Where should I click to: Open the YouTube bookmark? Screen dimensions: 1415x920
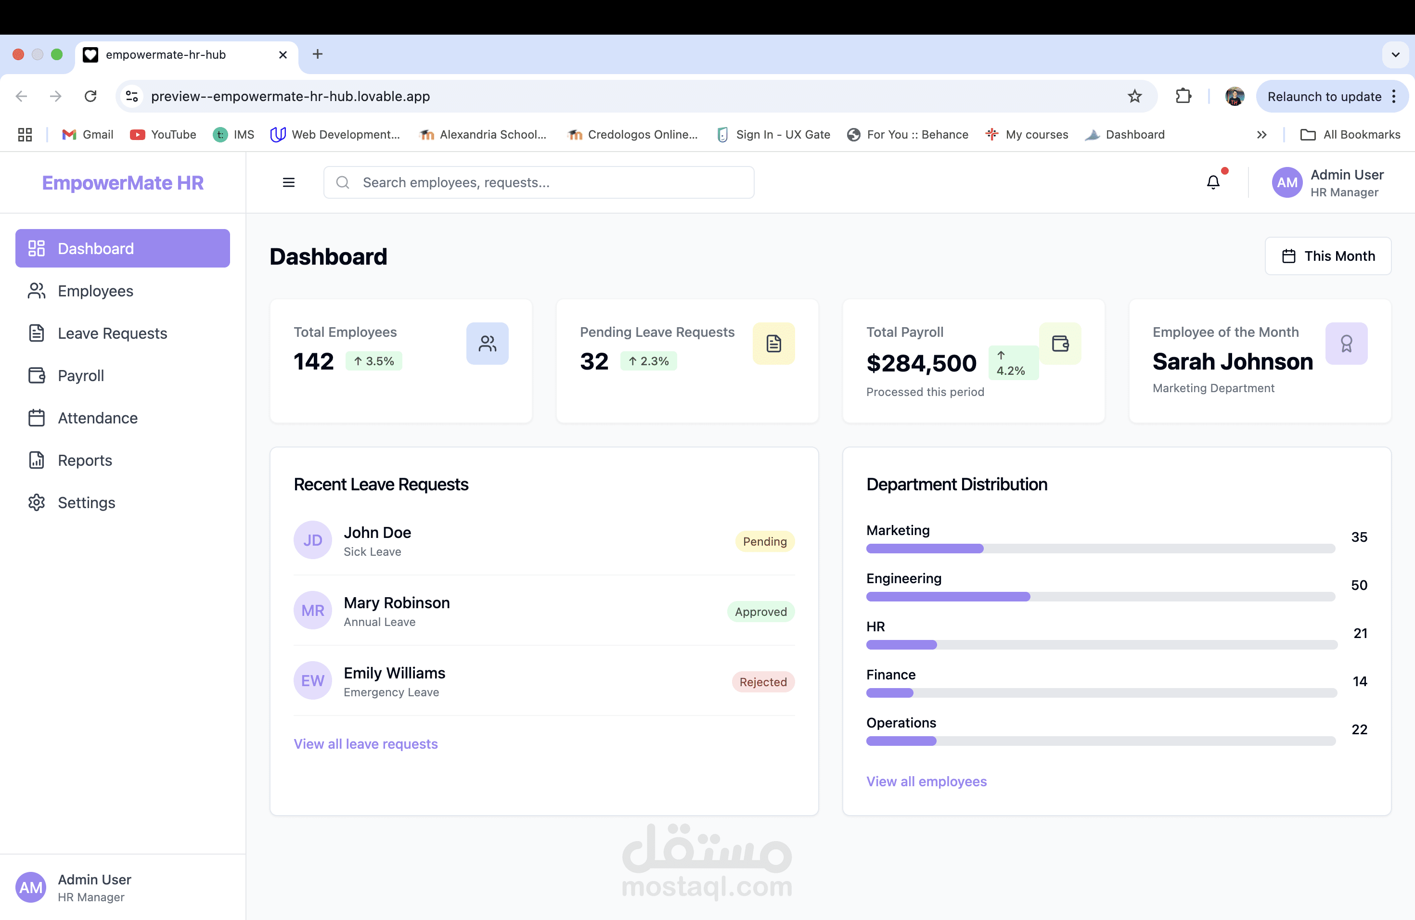163,135
